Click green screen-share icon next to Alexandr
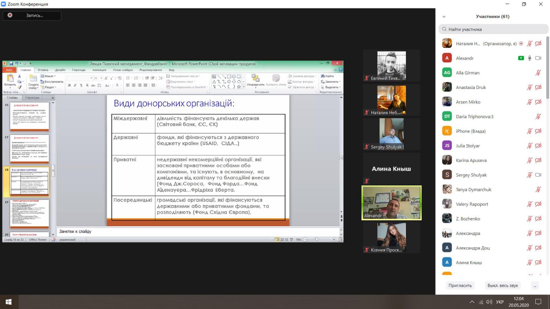 [521, 58]
